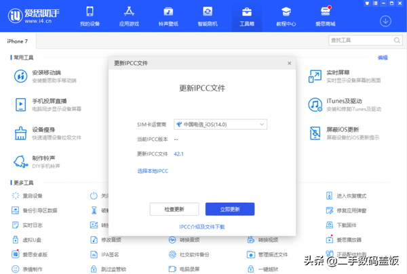Open 转换音频 audio convert icon
This screenshot has width=407, height=274.
point(172,239)
